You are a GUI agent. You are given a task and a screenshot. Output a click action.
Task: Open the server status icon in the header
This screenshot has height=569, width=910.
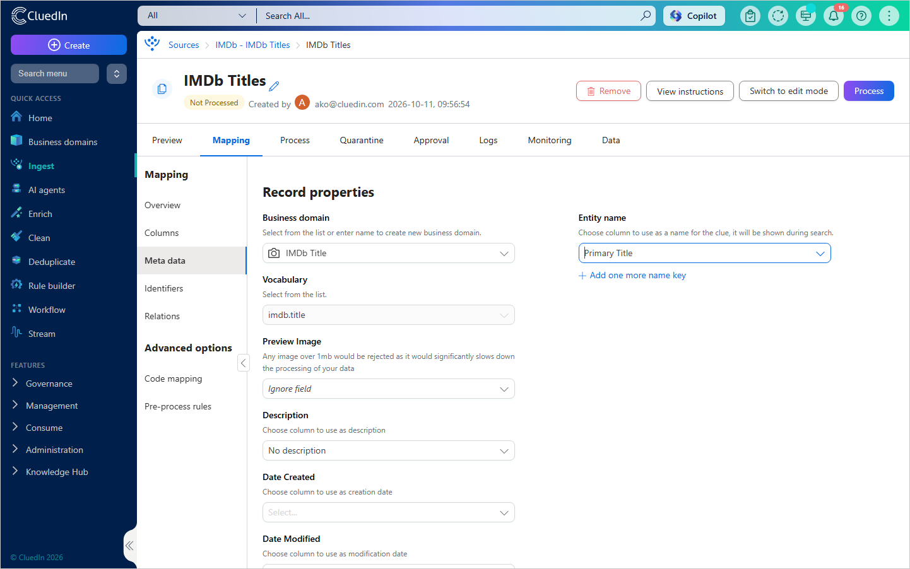coord(806,16)
